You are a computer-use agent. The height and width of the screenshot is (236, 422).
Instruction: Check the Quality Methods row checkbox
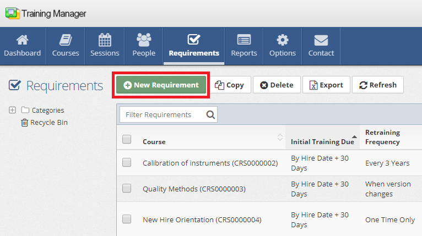127,188
